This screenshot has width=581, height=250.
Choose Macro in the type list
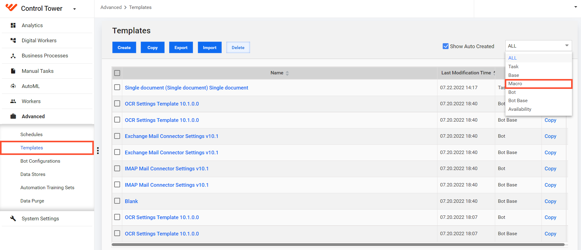coord(538,84)
